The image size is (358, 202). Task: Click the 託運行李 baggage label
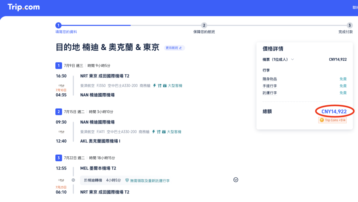coord(269,93)
